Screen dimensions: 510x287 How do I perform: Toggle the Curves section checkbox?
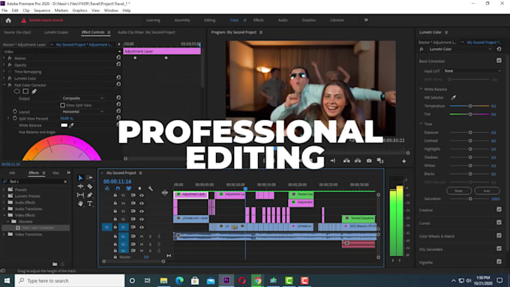pos(499,223)
